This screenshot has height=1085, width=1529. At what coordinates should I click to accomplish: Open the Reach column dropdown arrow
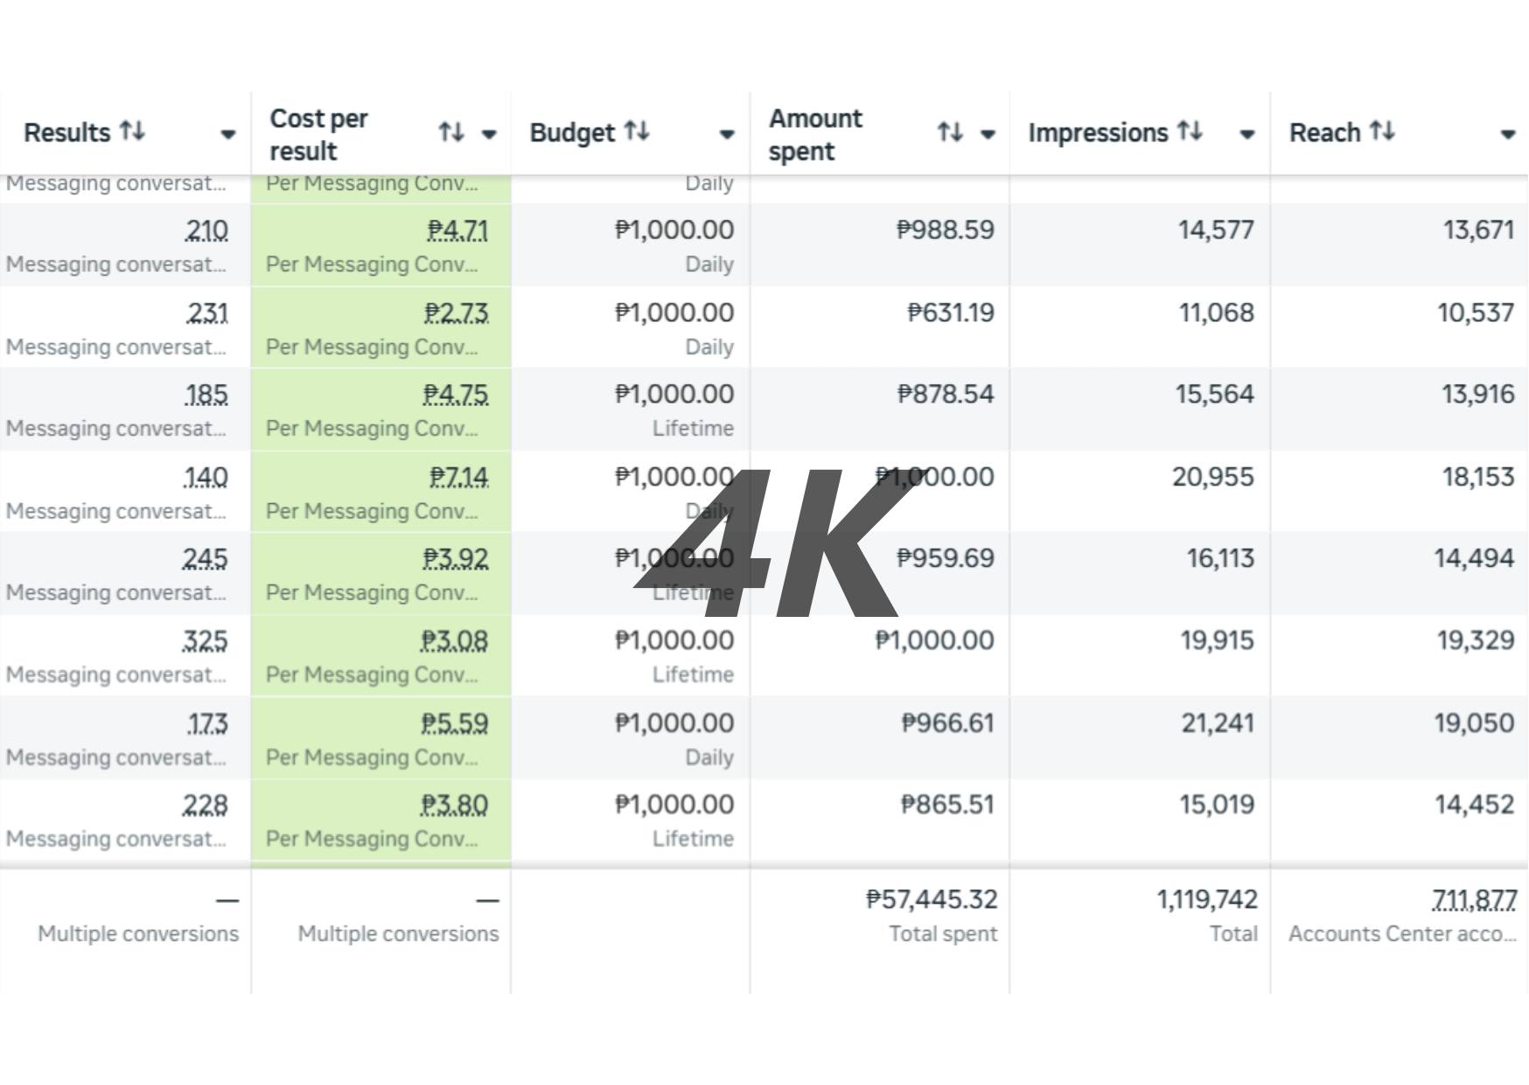(1507, 135)
